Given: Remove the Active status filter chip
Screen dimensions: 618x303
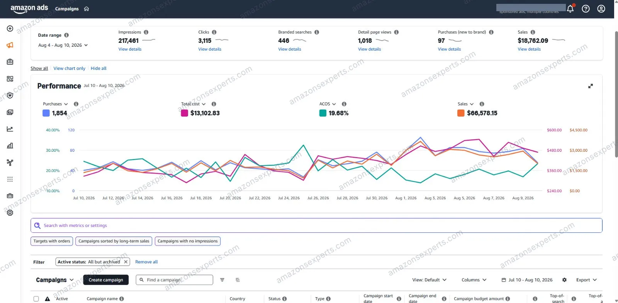Looking at the screenshot, I should pos(126,262).
